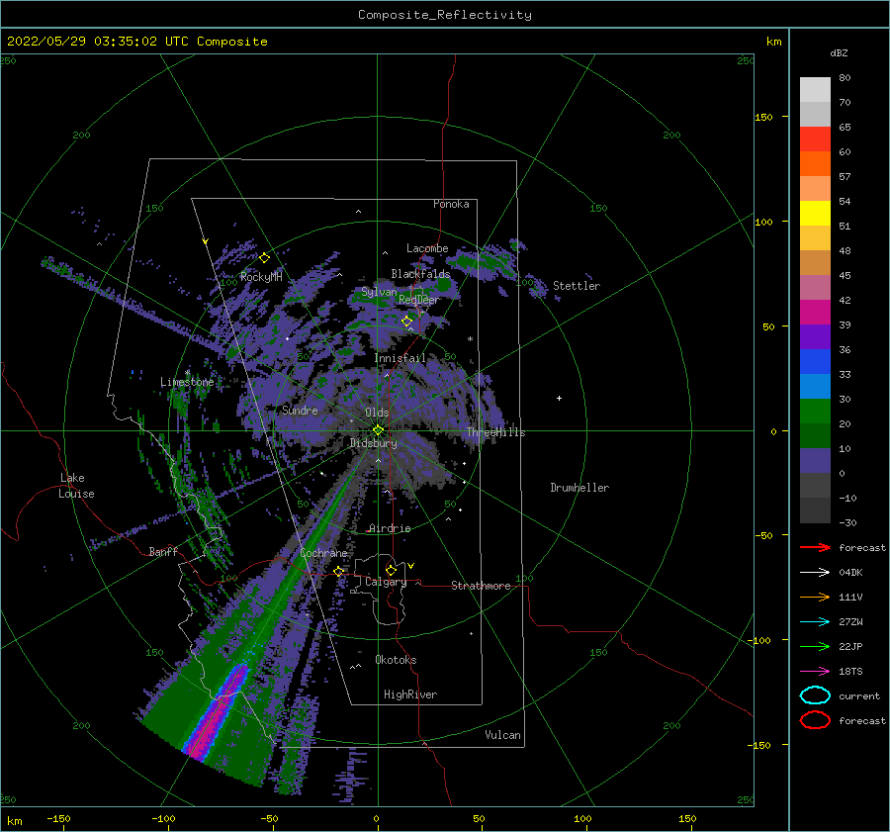Click the yellow diamond marker near Cochrane

point(339,571)
